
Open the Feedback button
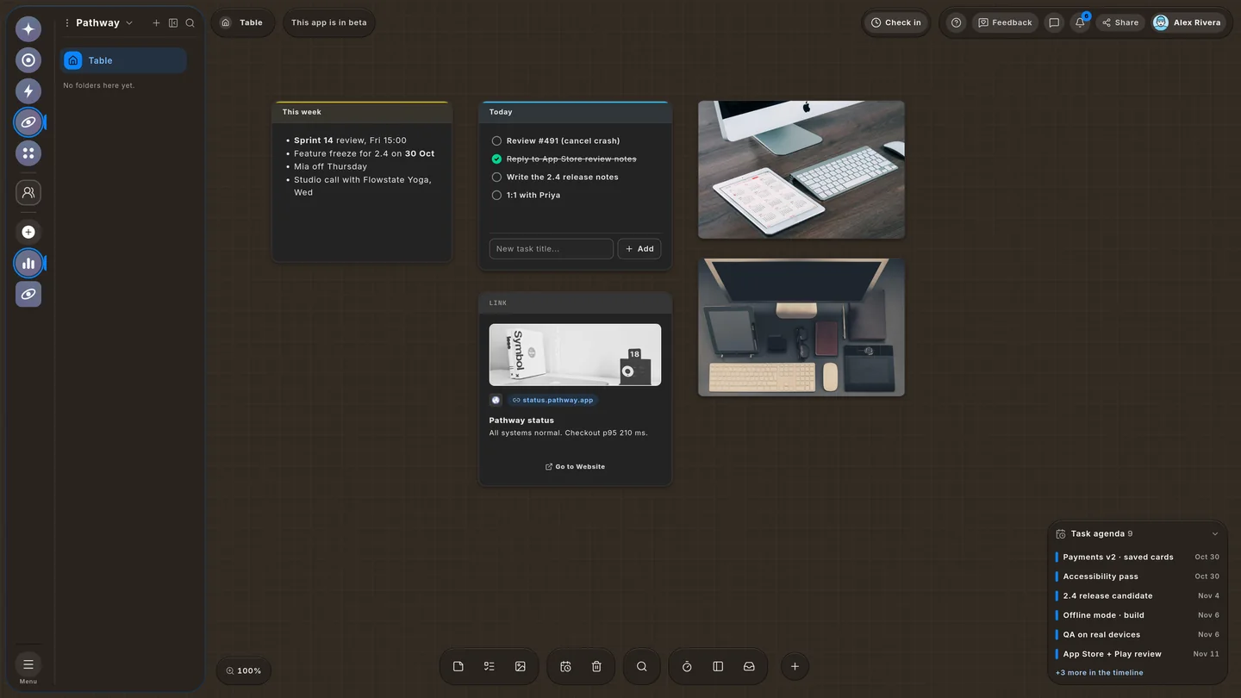pos(1005,22)
